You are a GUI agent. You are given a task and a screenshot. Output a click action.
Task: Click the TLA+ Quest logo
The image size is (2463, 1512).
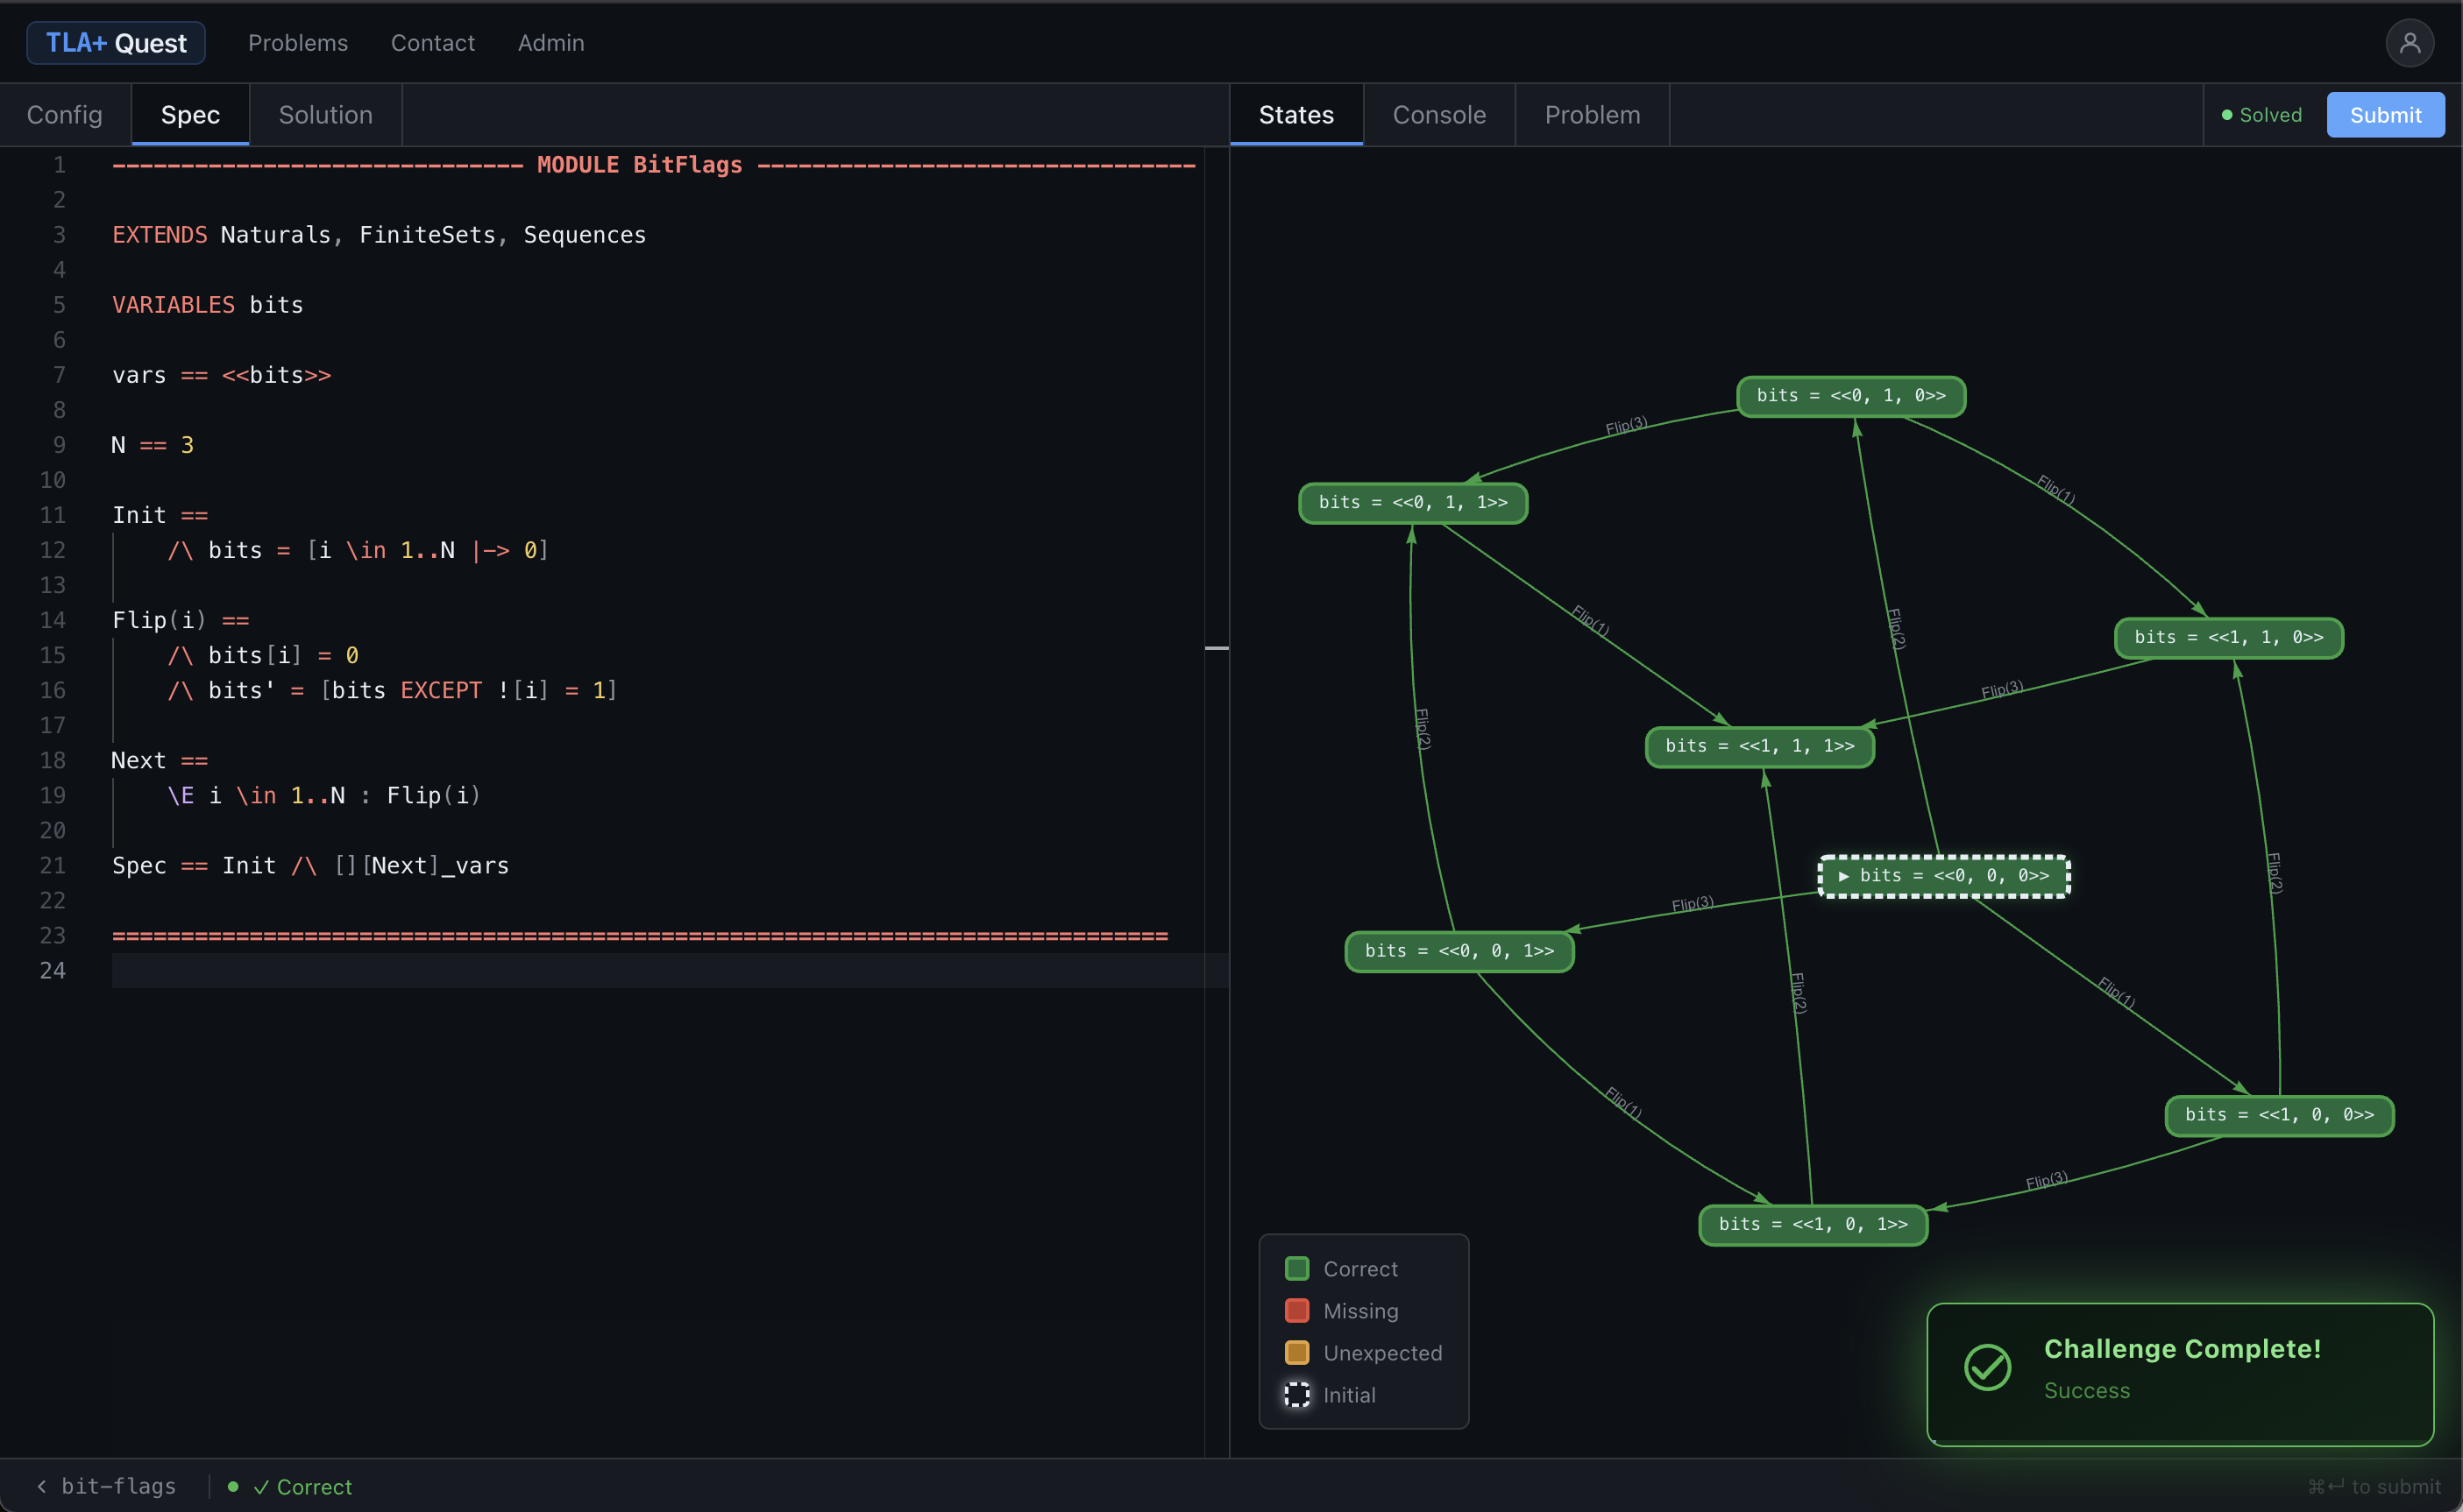coord(116,43)
